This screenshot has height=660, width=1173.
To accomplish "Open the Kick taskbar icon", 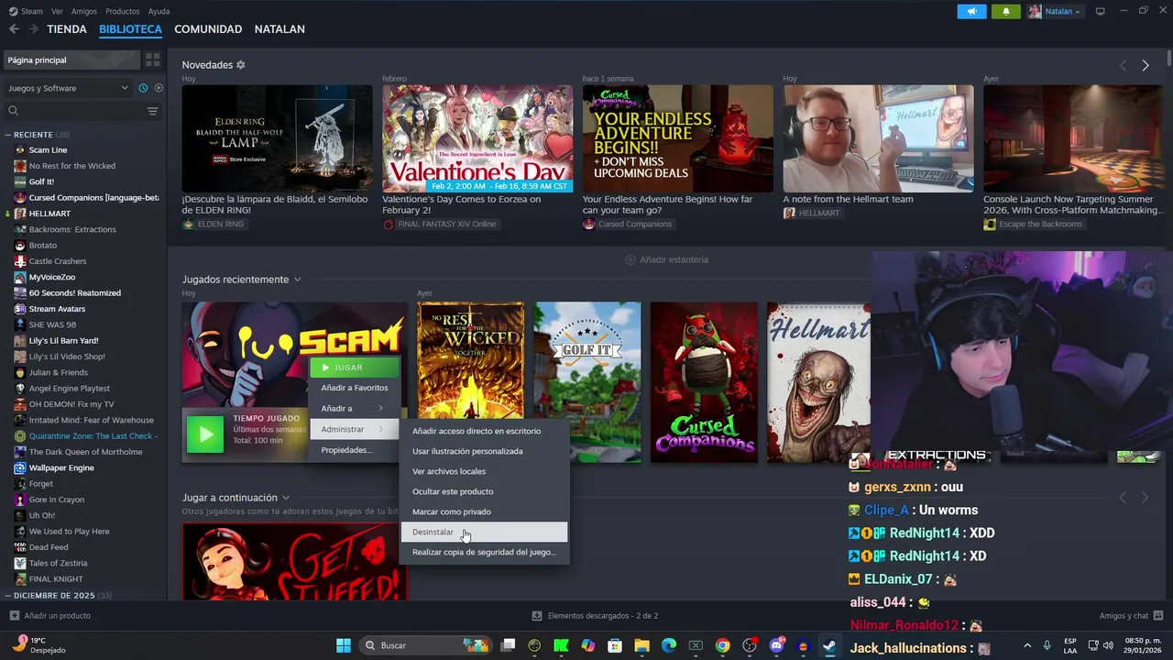I will coord(561,645).
